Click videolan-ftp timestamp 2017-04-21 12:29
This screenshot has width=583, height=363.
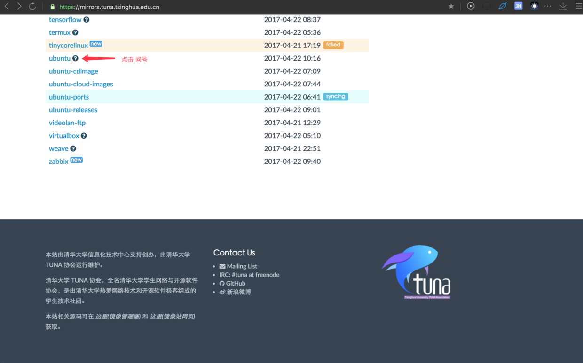pyautogui.click(x=292, y=123)
